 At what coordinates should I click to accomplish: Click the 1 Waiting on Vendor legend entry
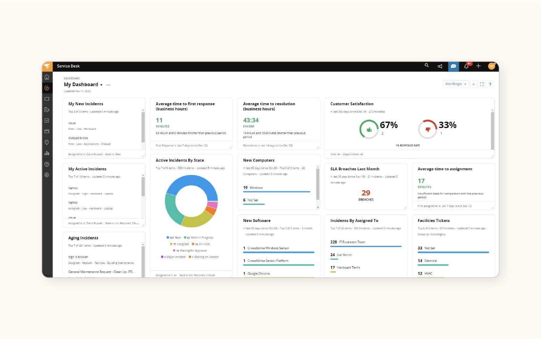(204, 257)
